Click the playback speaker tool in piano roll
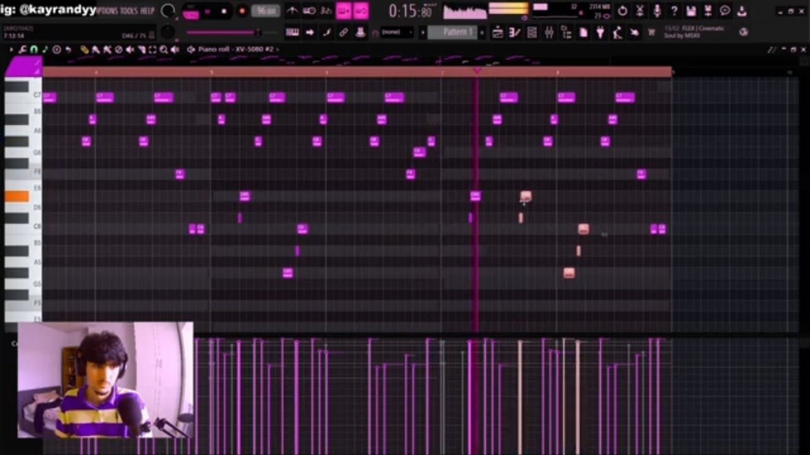The height and width of the screenshot is (455, 810). [x=175, y=49]
